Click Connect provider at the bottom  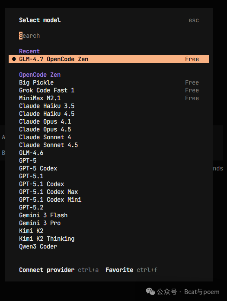coord(47,270)
